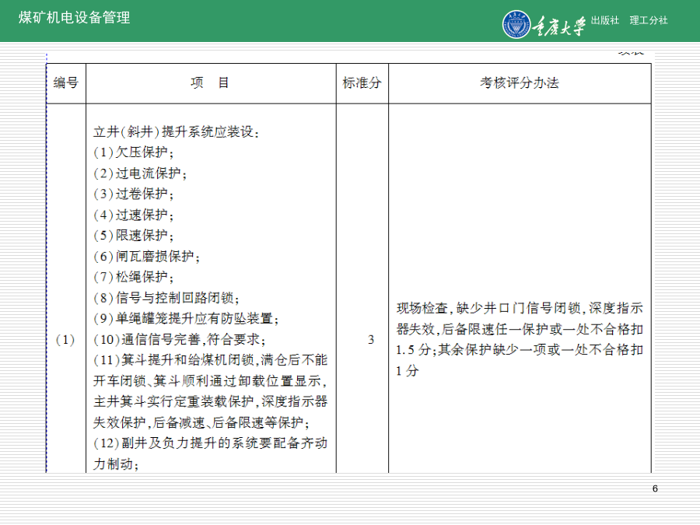
Task: Click the line 开车闭锁、箕斗顺利通过卸载位置显示
Action: pyautogui.click(x=211, y=381)
